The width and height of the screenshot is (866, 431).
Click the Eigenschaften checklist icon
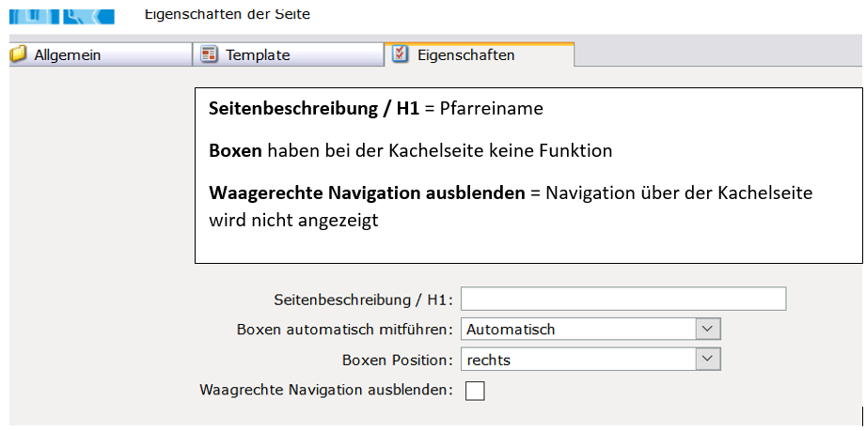click(x=401, y=54)
